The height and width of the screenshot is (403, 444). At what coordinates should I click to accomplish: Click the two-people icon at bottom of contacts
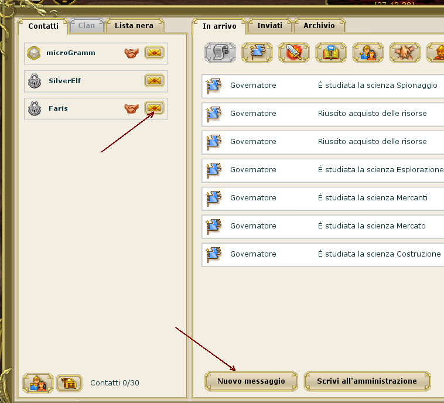[37, 383]
